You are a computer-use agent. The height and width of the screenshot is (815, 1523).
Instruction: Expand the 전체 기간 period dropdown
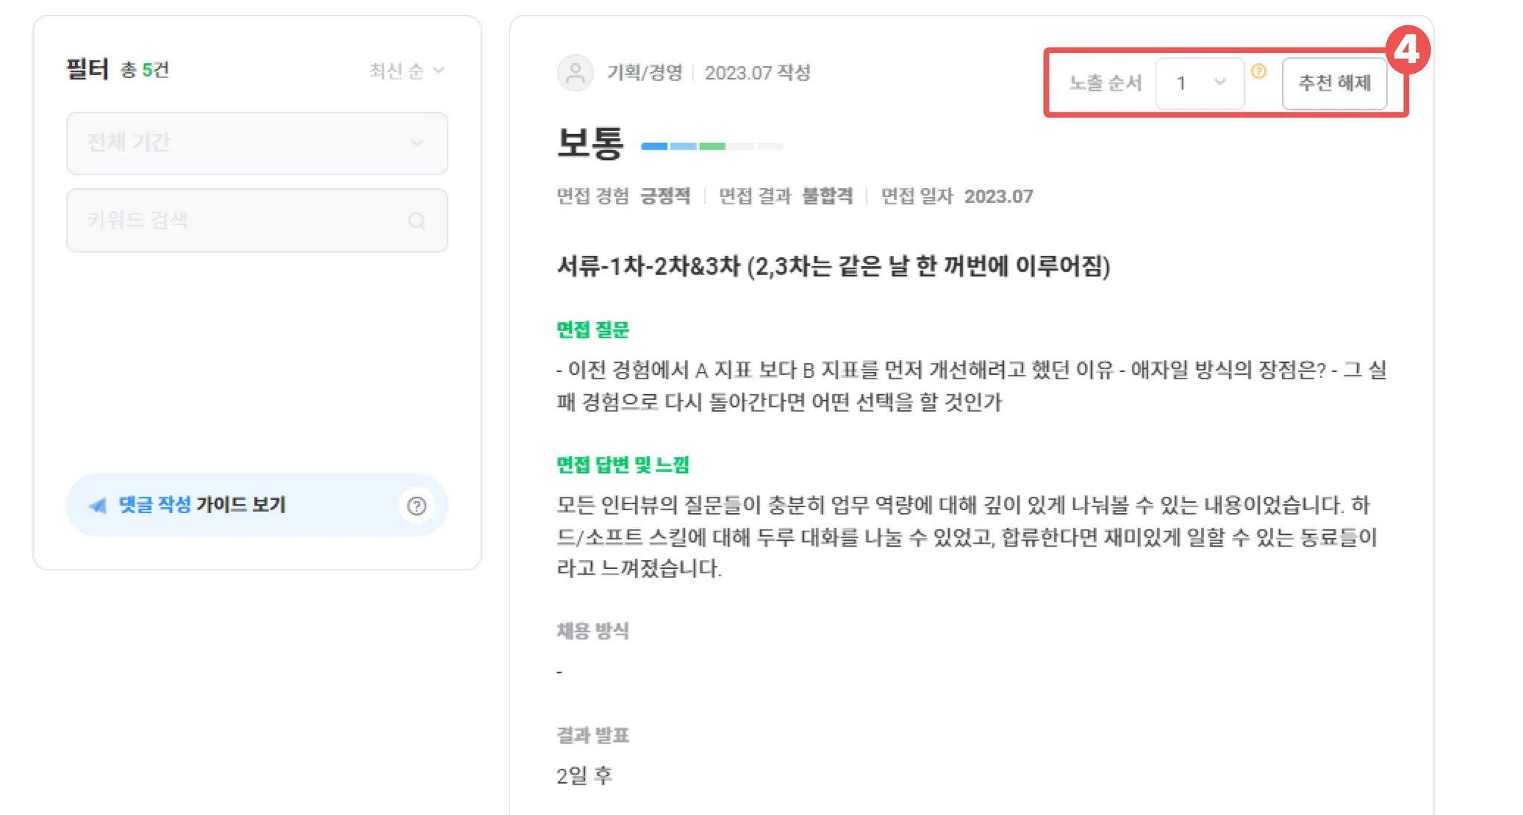coord(257,143)
